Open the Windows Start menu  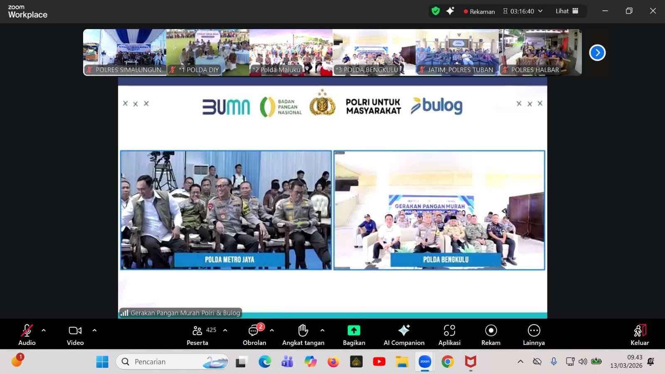[102, 362]
